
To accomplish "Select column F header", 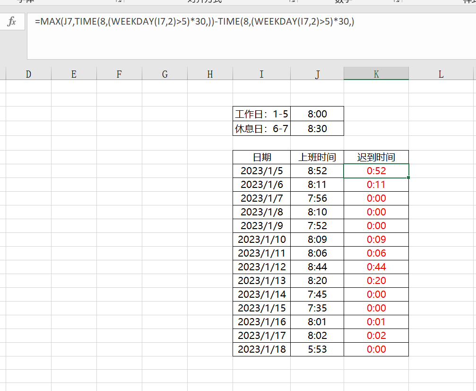I will (x=119, y=74).
